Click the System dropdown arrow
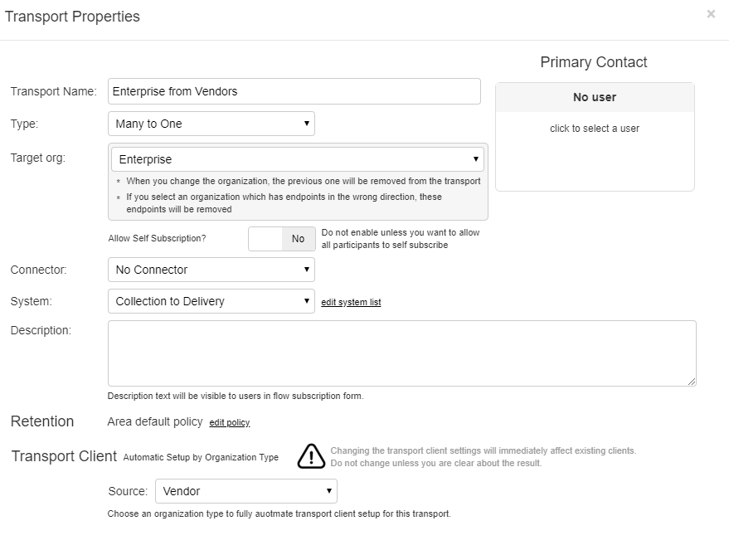Screen dimensions: 729x550 coord(306,301)
